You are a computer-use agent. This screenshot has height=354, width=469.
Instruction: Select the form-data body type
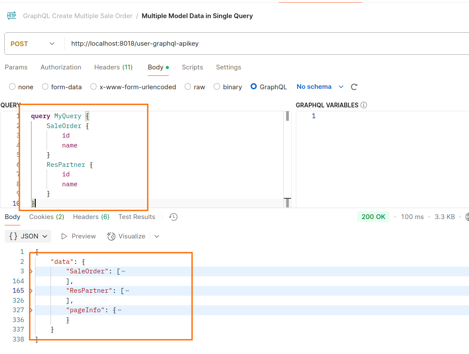point(45,87)
